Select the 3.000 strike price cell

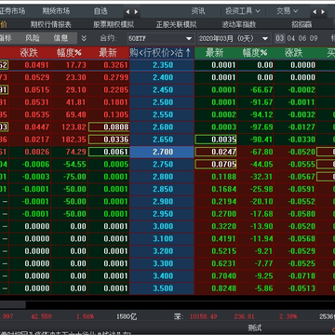tap(162, 226)
